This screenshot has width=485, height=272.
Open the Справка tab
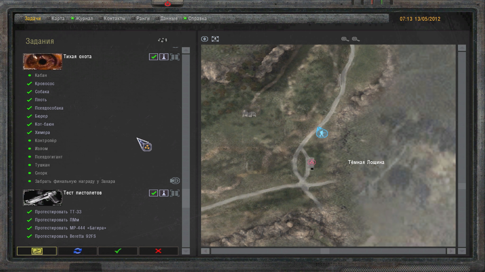(x=197, y=18)
